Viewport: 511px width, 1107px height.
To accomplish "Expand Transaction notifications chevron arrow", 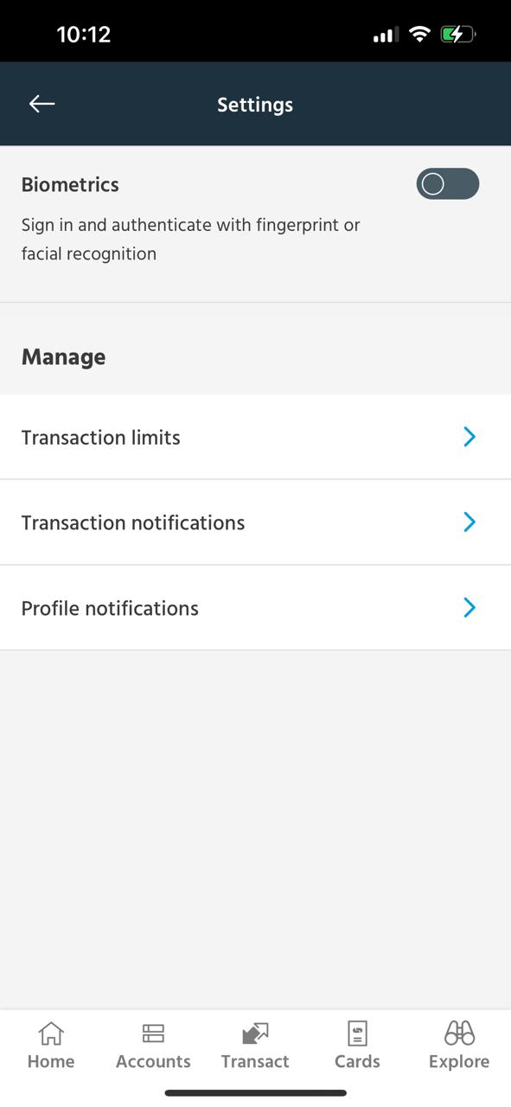I will (469, 522).
